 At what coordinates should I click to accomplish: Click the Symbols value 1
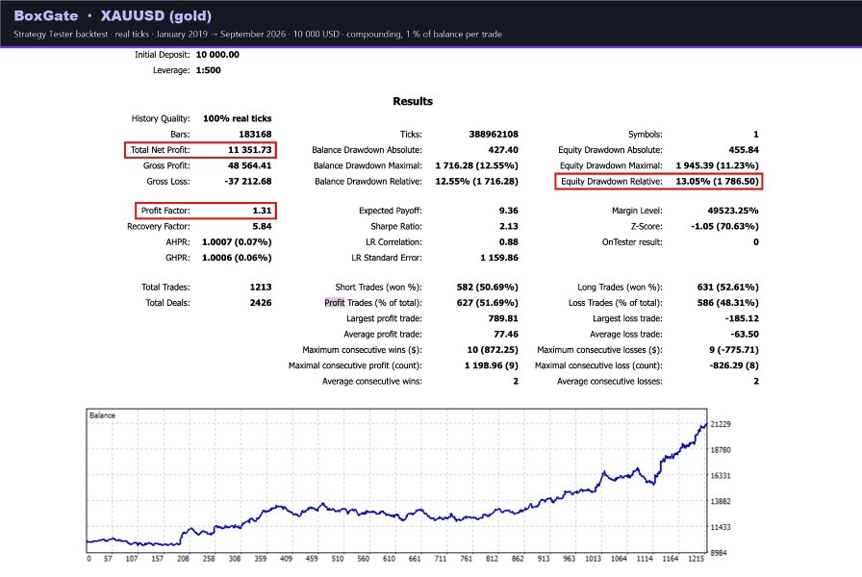click(x=756, y=134)
